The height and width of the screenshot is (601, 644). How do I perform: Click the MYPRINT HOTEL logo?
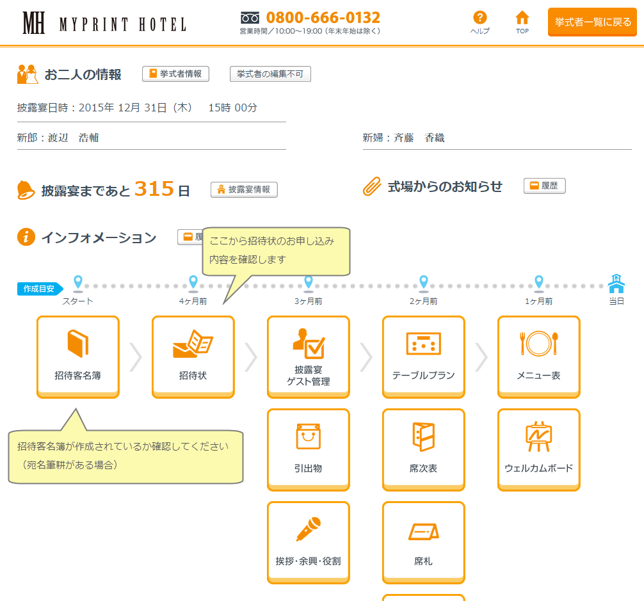pyautogui.click(x=104, y=24)
